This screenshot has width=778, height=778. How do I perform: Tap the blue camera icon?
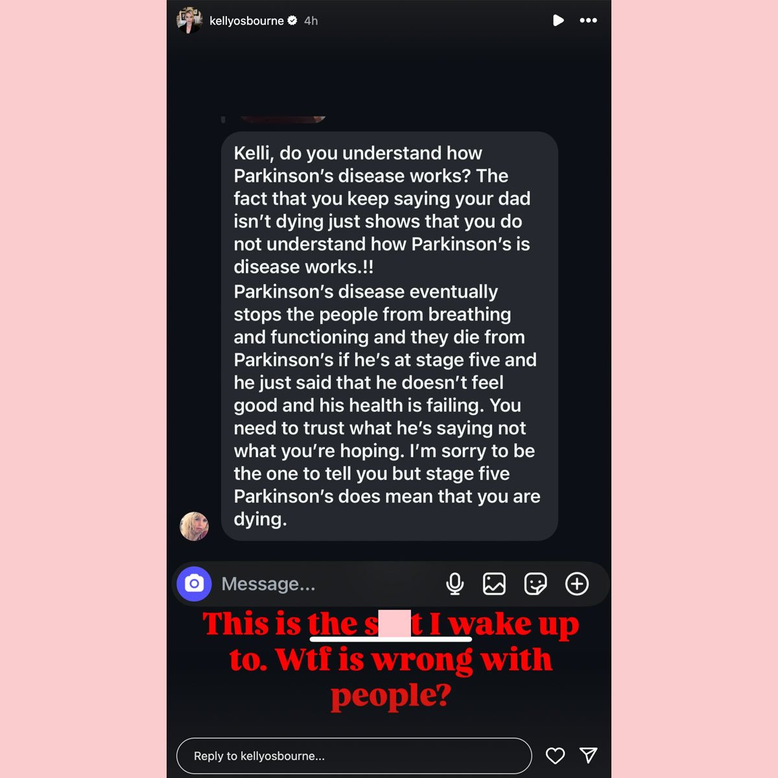pos(194,583)
